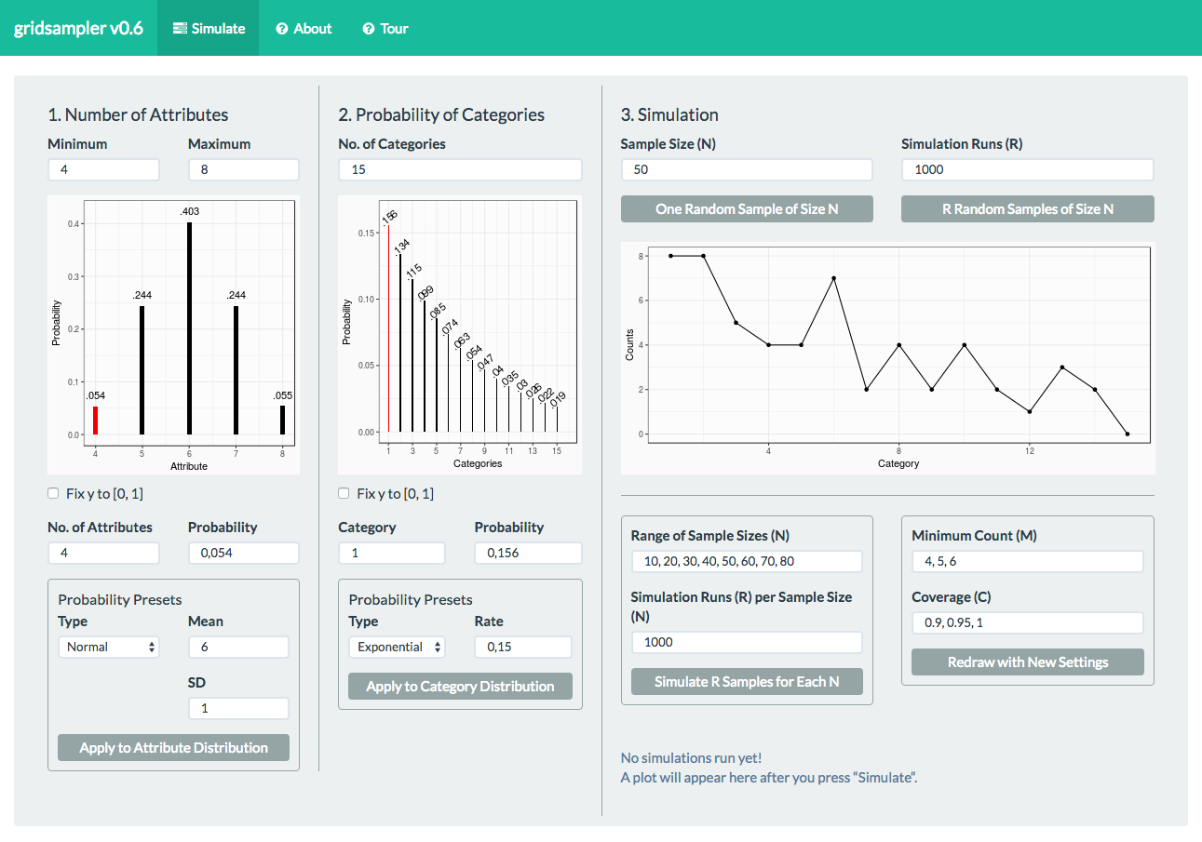Viewport: 1202px width, 842px height.
Task: Apply to Category Distribution
Action: click(460, 687)
